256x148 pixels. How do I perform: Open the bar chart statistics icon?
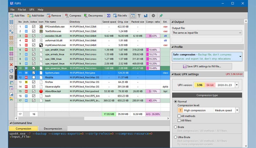point(146,16)
